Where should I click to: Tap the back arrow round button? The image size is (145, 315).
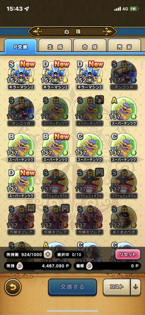click(x=13, y=287)
